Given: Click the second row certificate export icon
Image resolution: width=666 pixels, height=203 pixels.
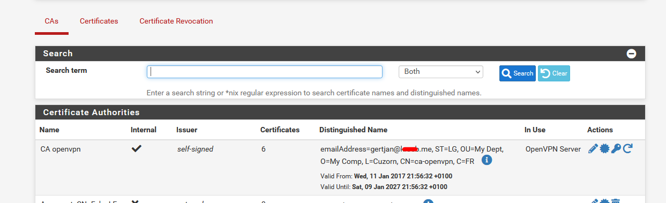Looking at the screenshot, I should coord(604,201).
